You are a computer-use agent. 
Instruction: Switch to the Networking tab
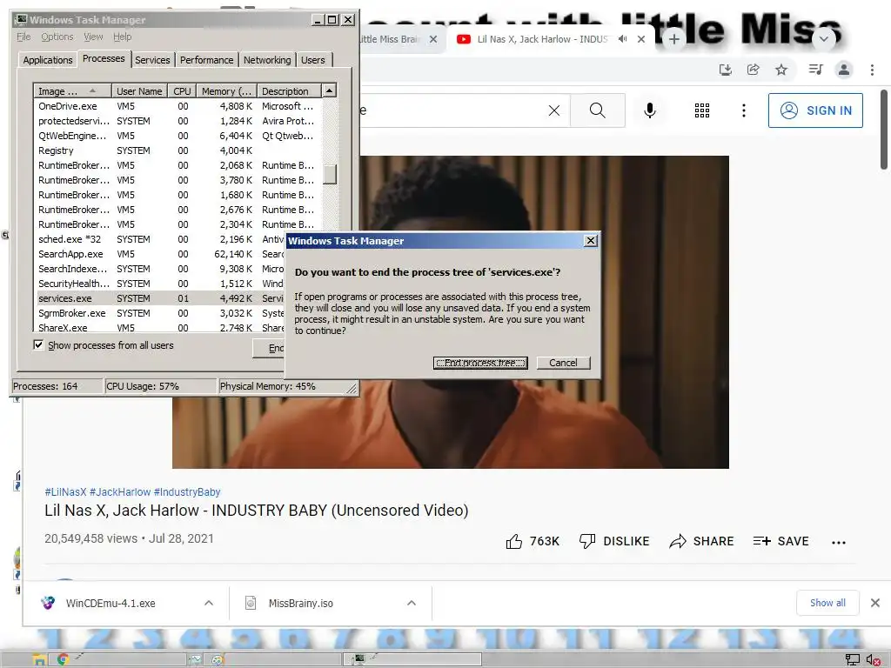[267, 60]
